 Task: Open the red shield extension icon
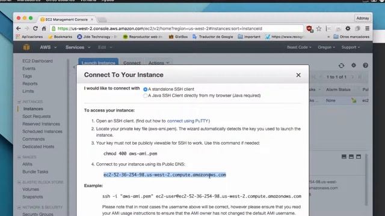309,29
